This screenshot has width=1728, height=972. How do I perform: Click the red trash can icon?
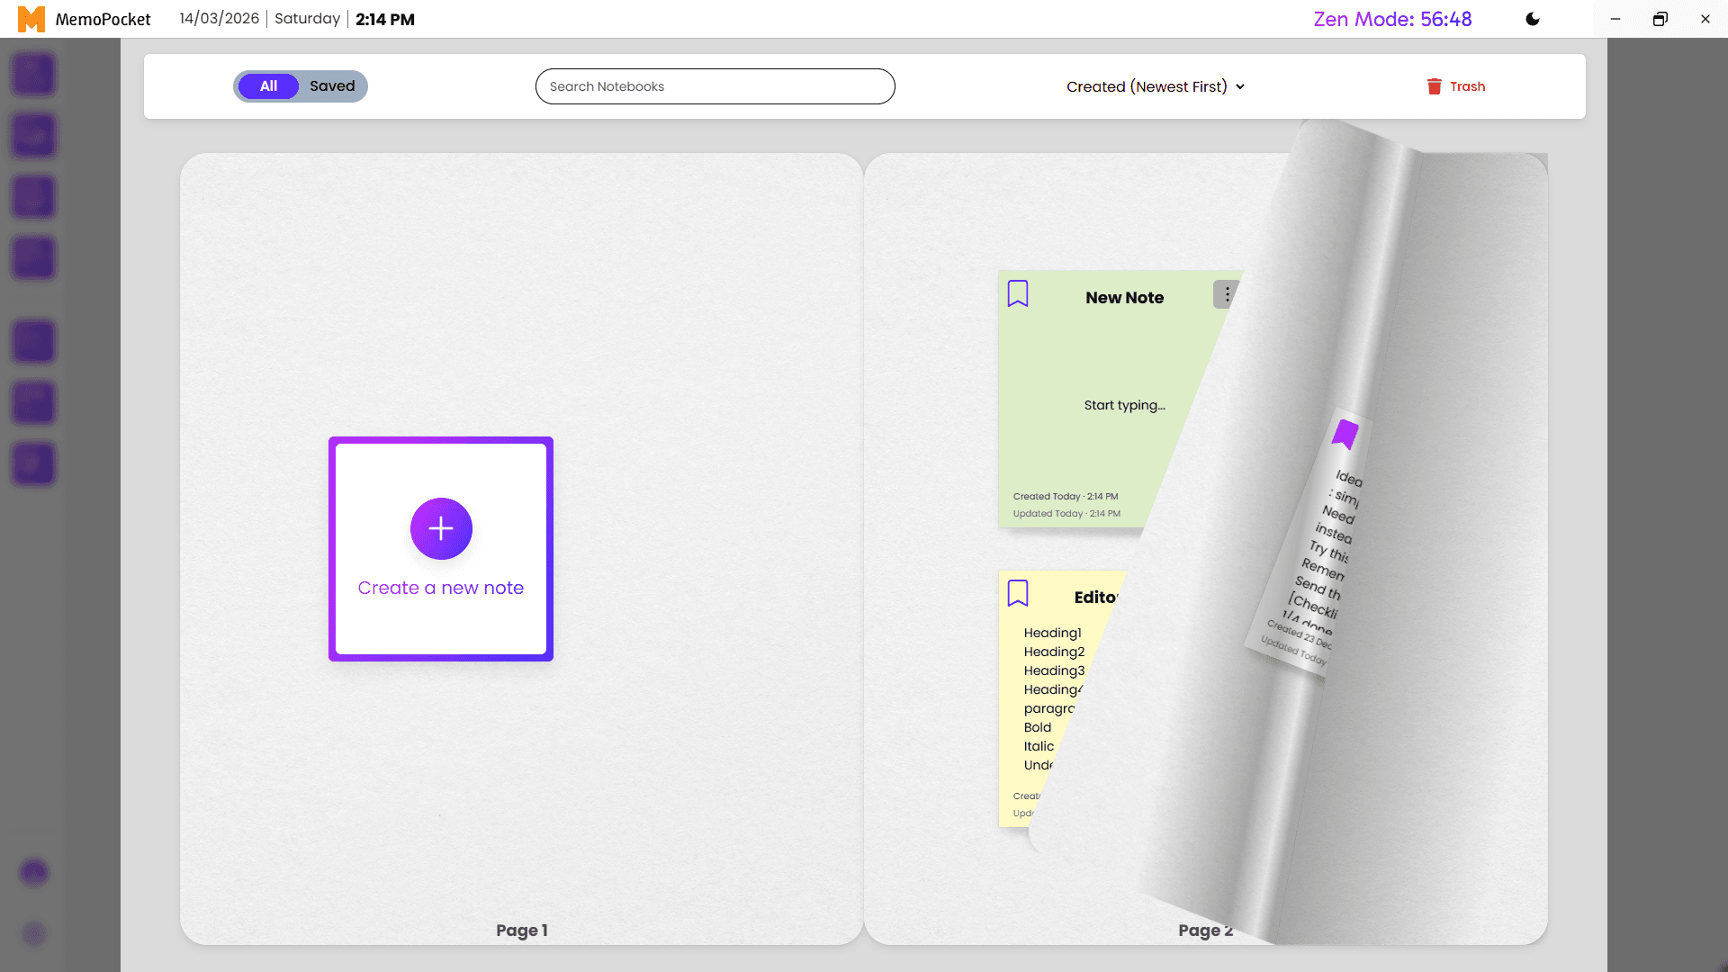pos(1434,86)
